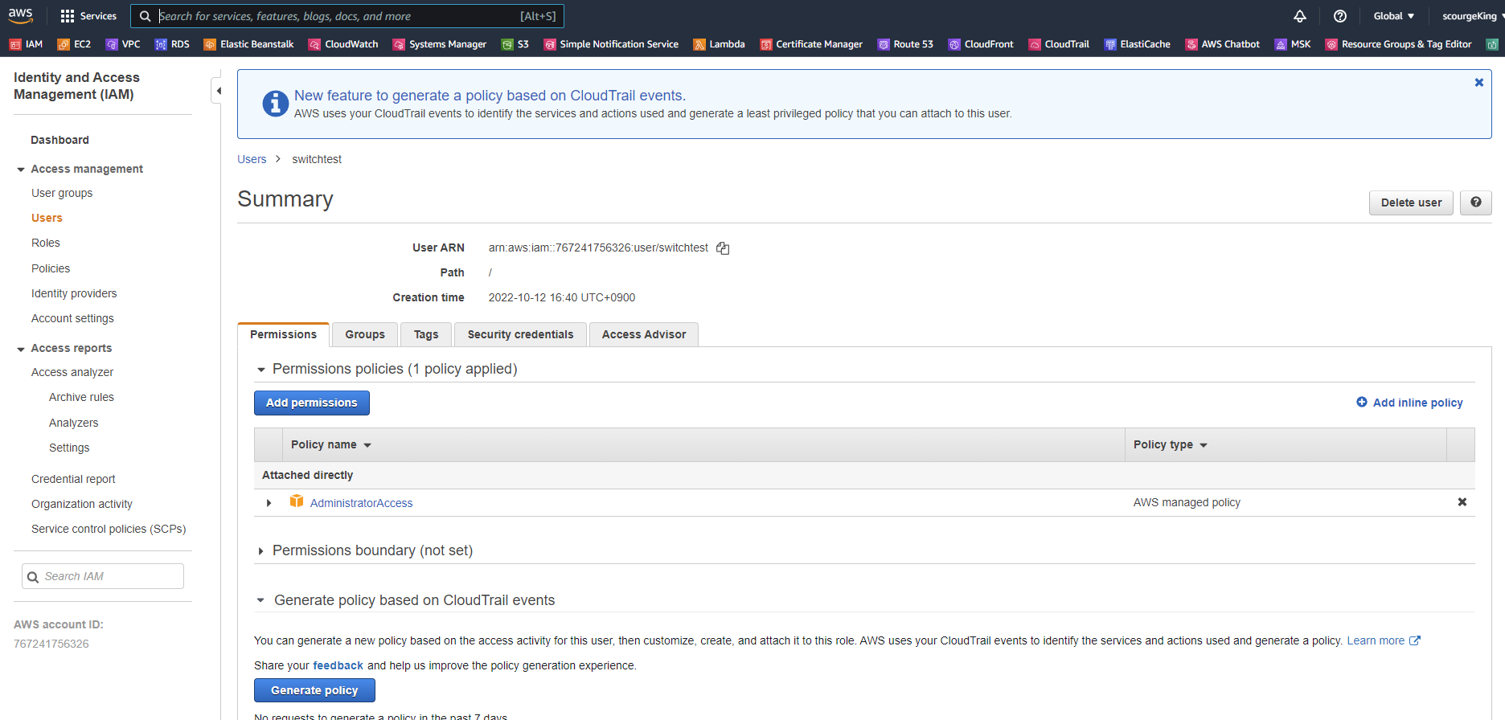1505x720 pixels.
Task: Switch to the Security credentials tab
Action: coord(521,334)
